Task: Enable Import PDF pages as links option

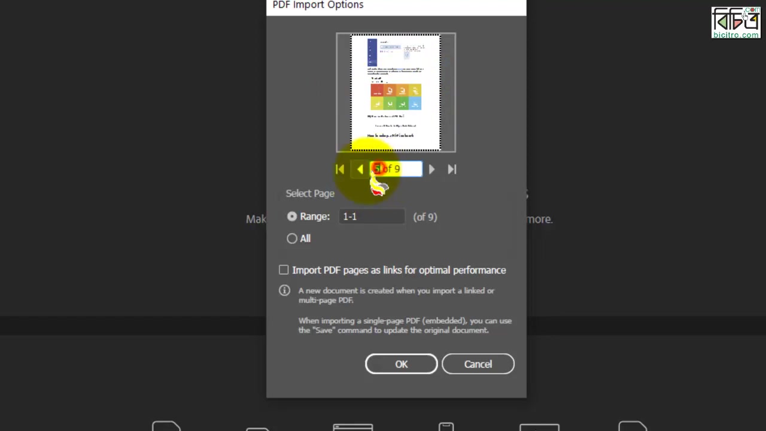Action: [x=284, y=270]
